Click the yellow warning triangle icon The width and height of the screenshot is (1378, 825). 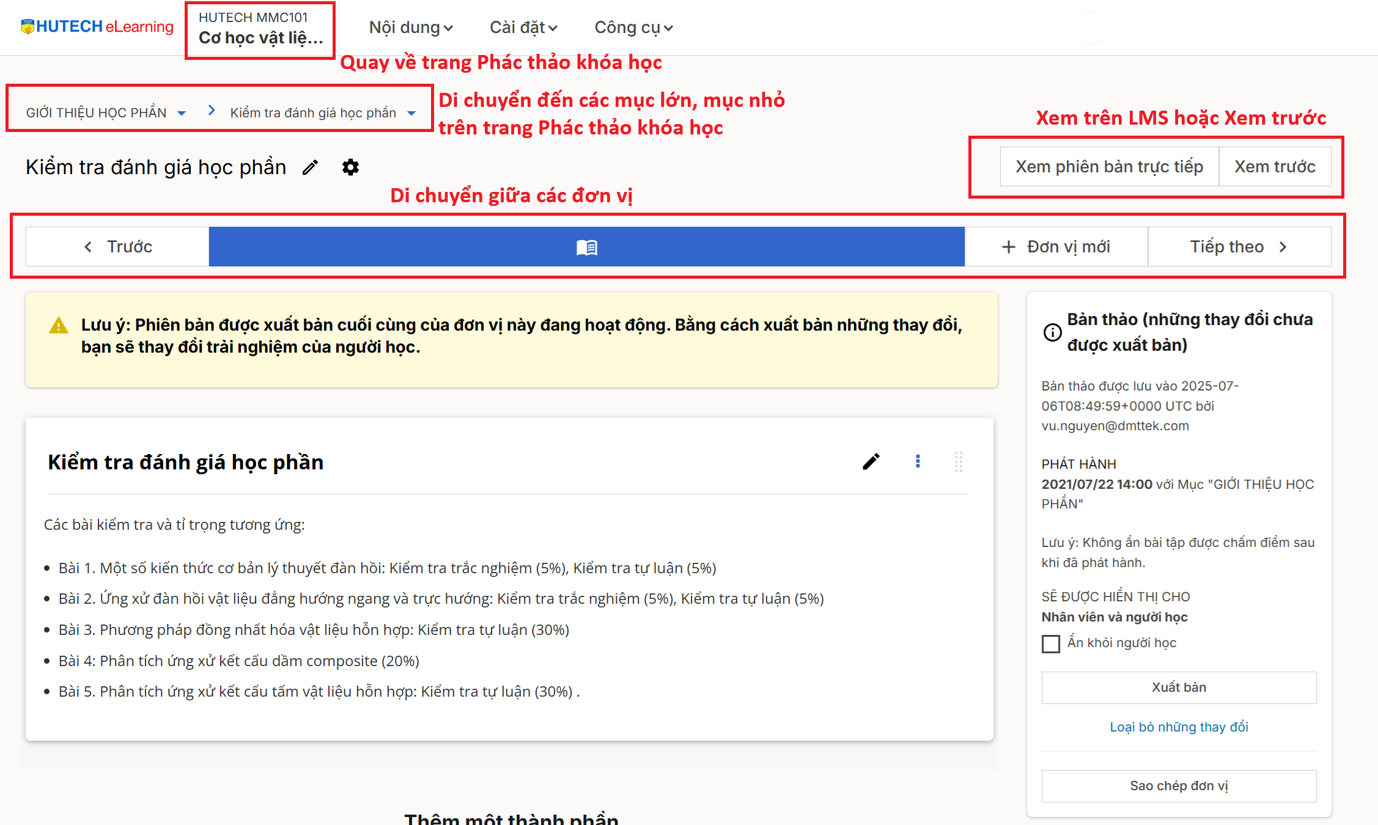tap(59, 325)
